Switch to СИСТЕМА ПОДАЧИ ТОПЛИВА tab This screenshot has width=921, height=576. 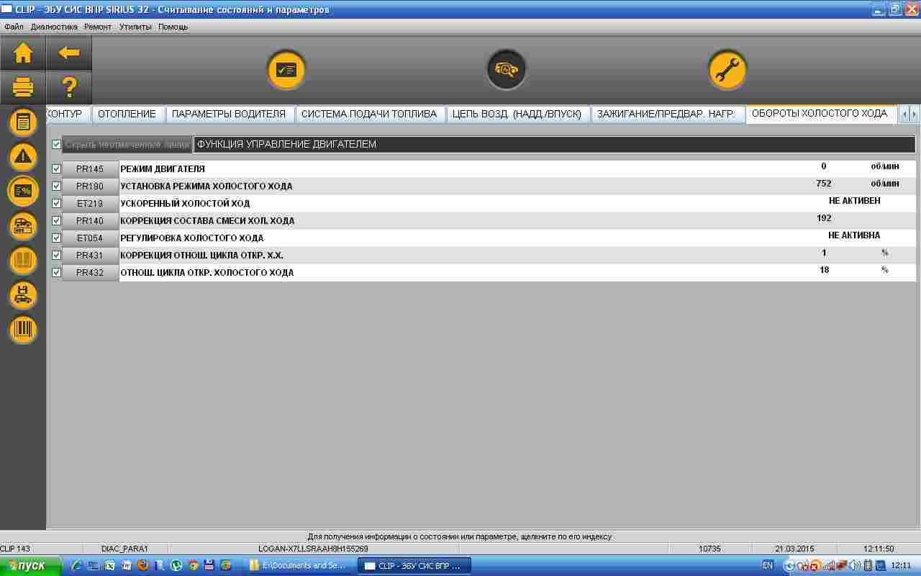click(368, 114)
